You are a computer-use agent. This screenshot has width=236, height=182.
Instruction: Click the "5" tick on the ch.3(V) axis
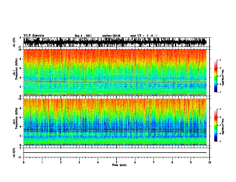pyautogui.click(x=21, y=148)
